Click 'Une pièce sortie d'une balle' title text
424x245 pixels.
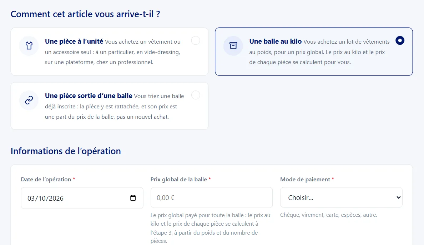click(89, 96)
